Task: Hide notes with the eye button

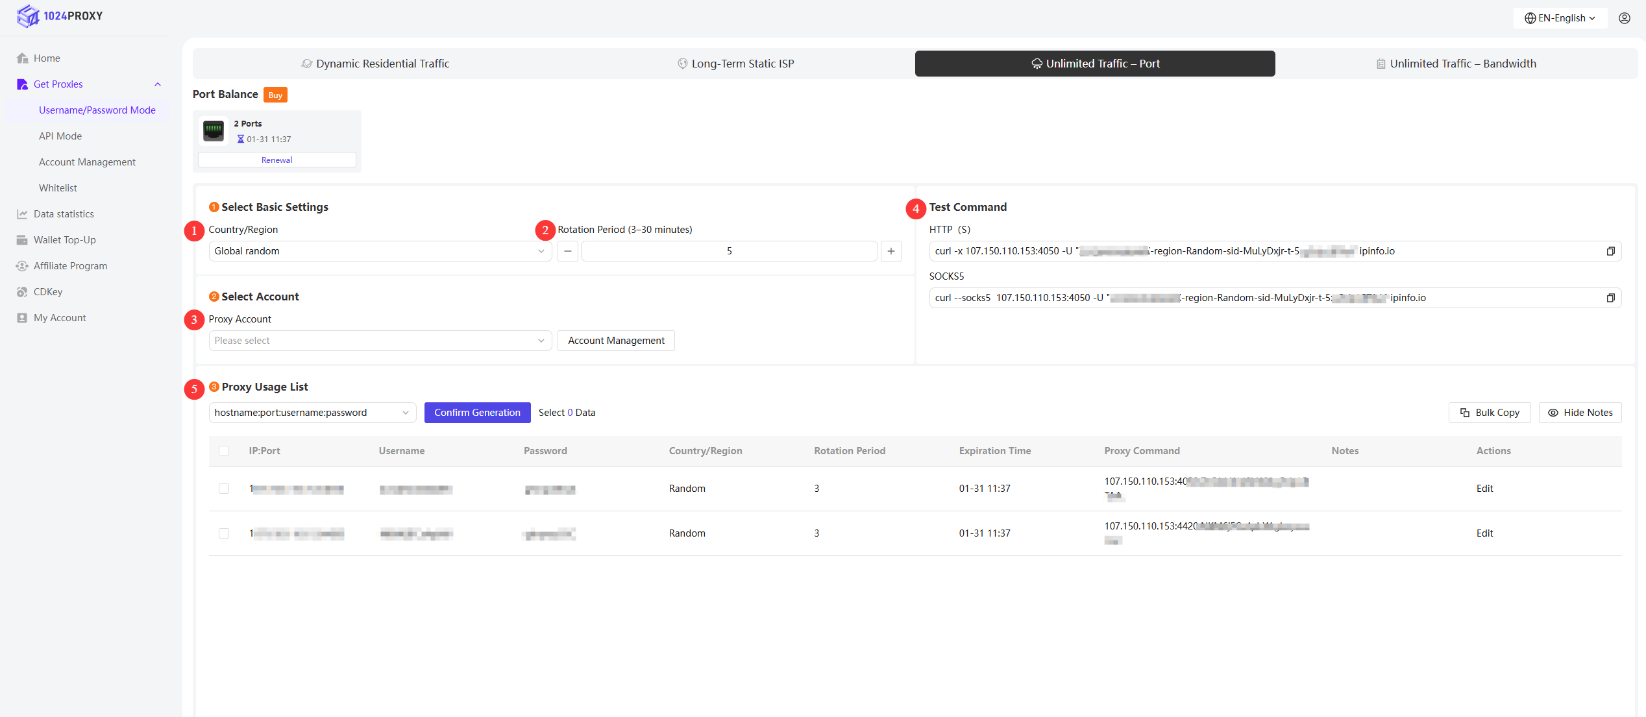Action: [x=1580, y=413]
